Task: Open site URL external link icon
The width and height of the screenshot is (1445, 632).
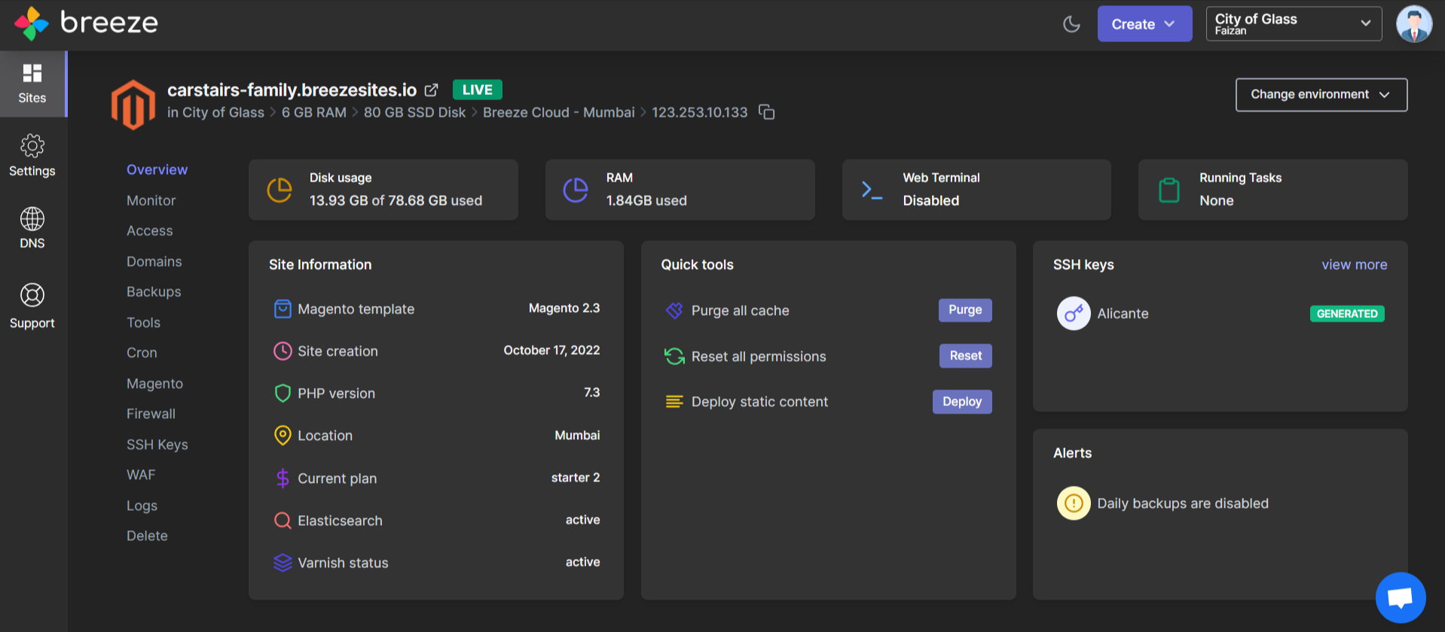Action: click(431, 90)
